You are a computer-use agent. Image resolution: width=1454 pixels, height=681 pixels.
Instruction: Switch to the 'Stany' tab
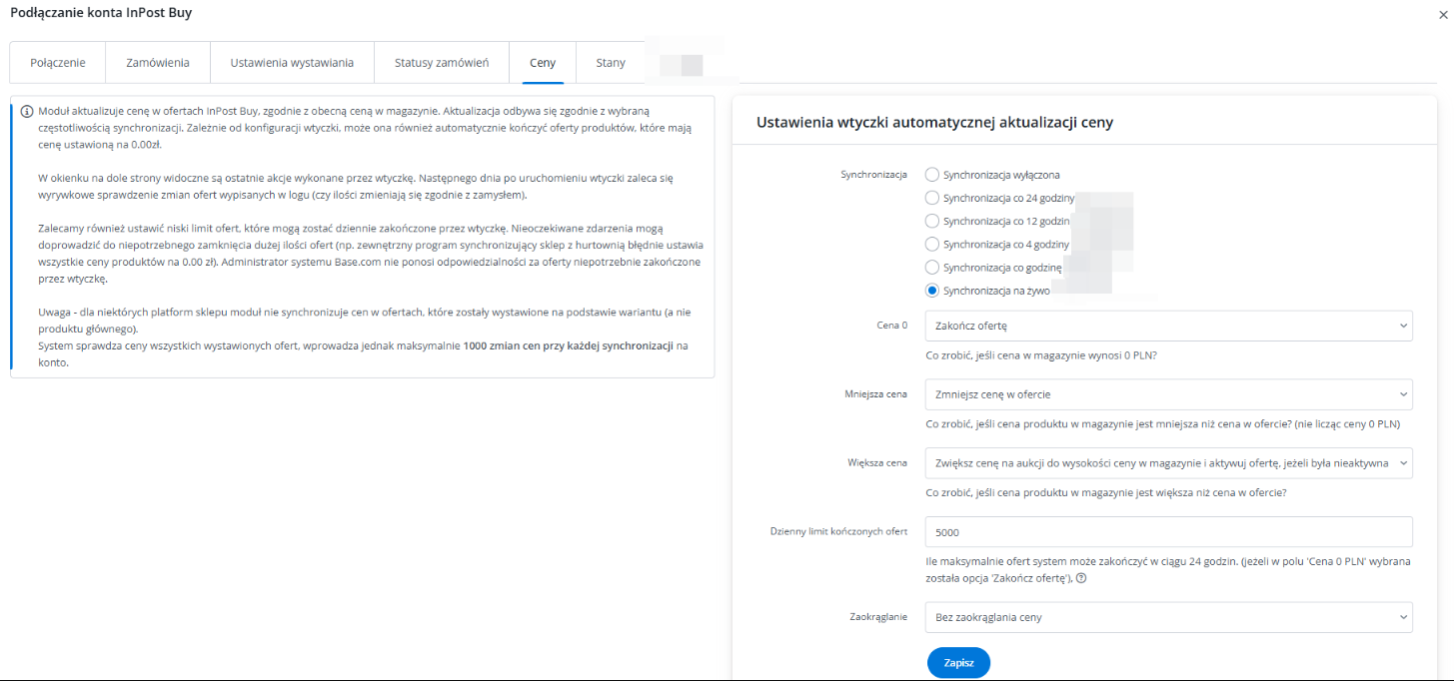(611, 63)
